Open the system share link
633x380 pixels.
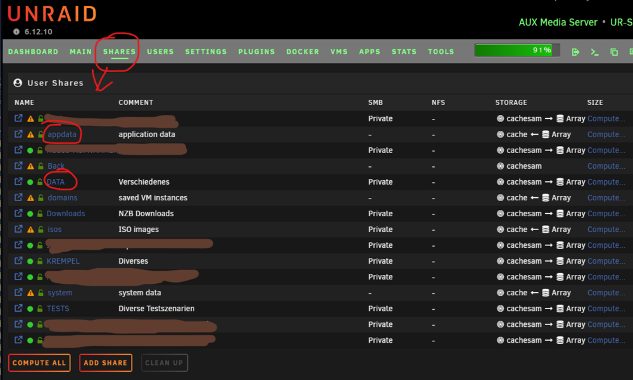click(60, 293)
